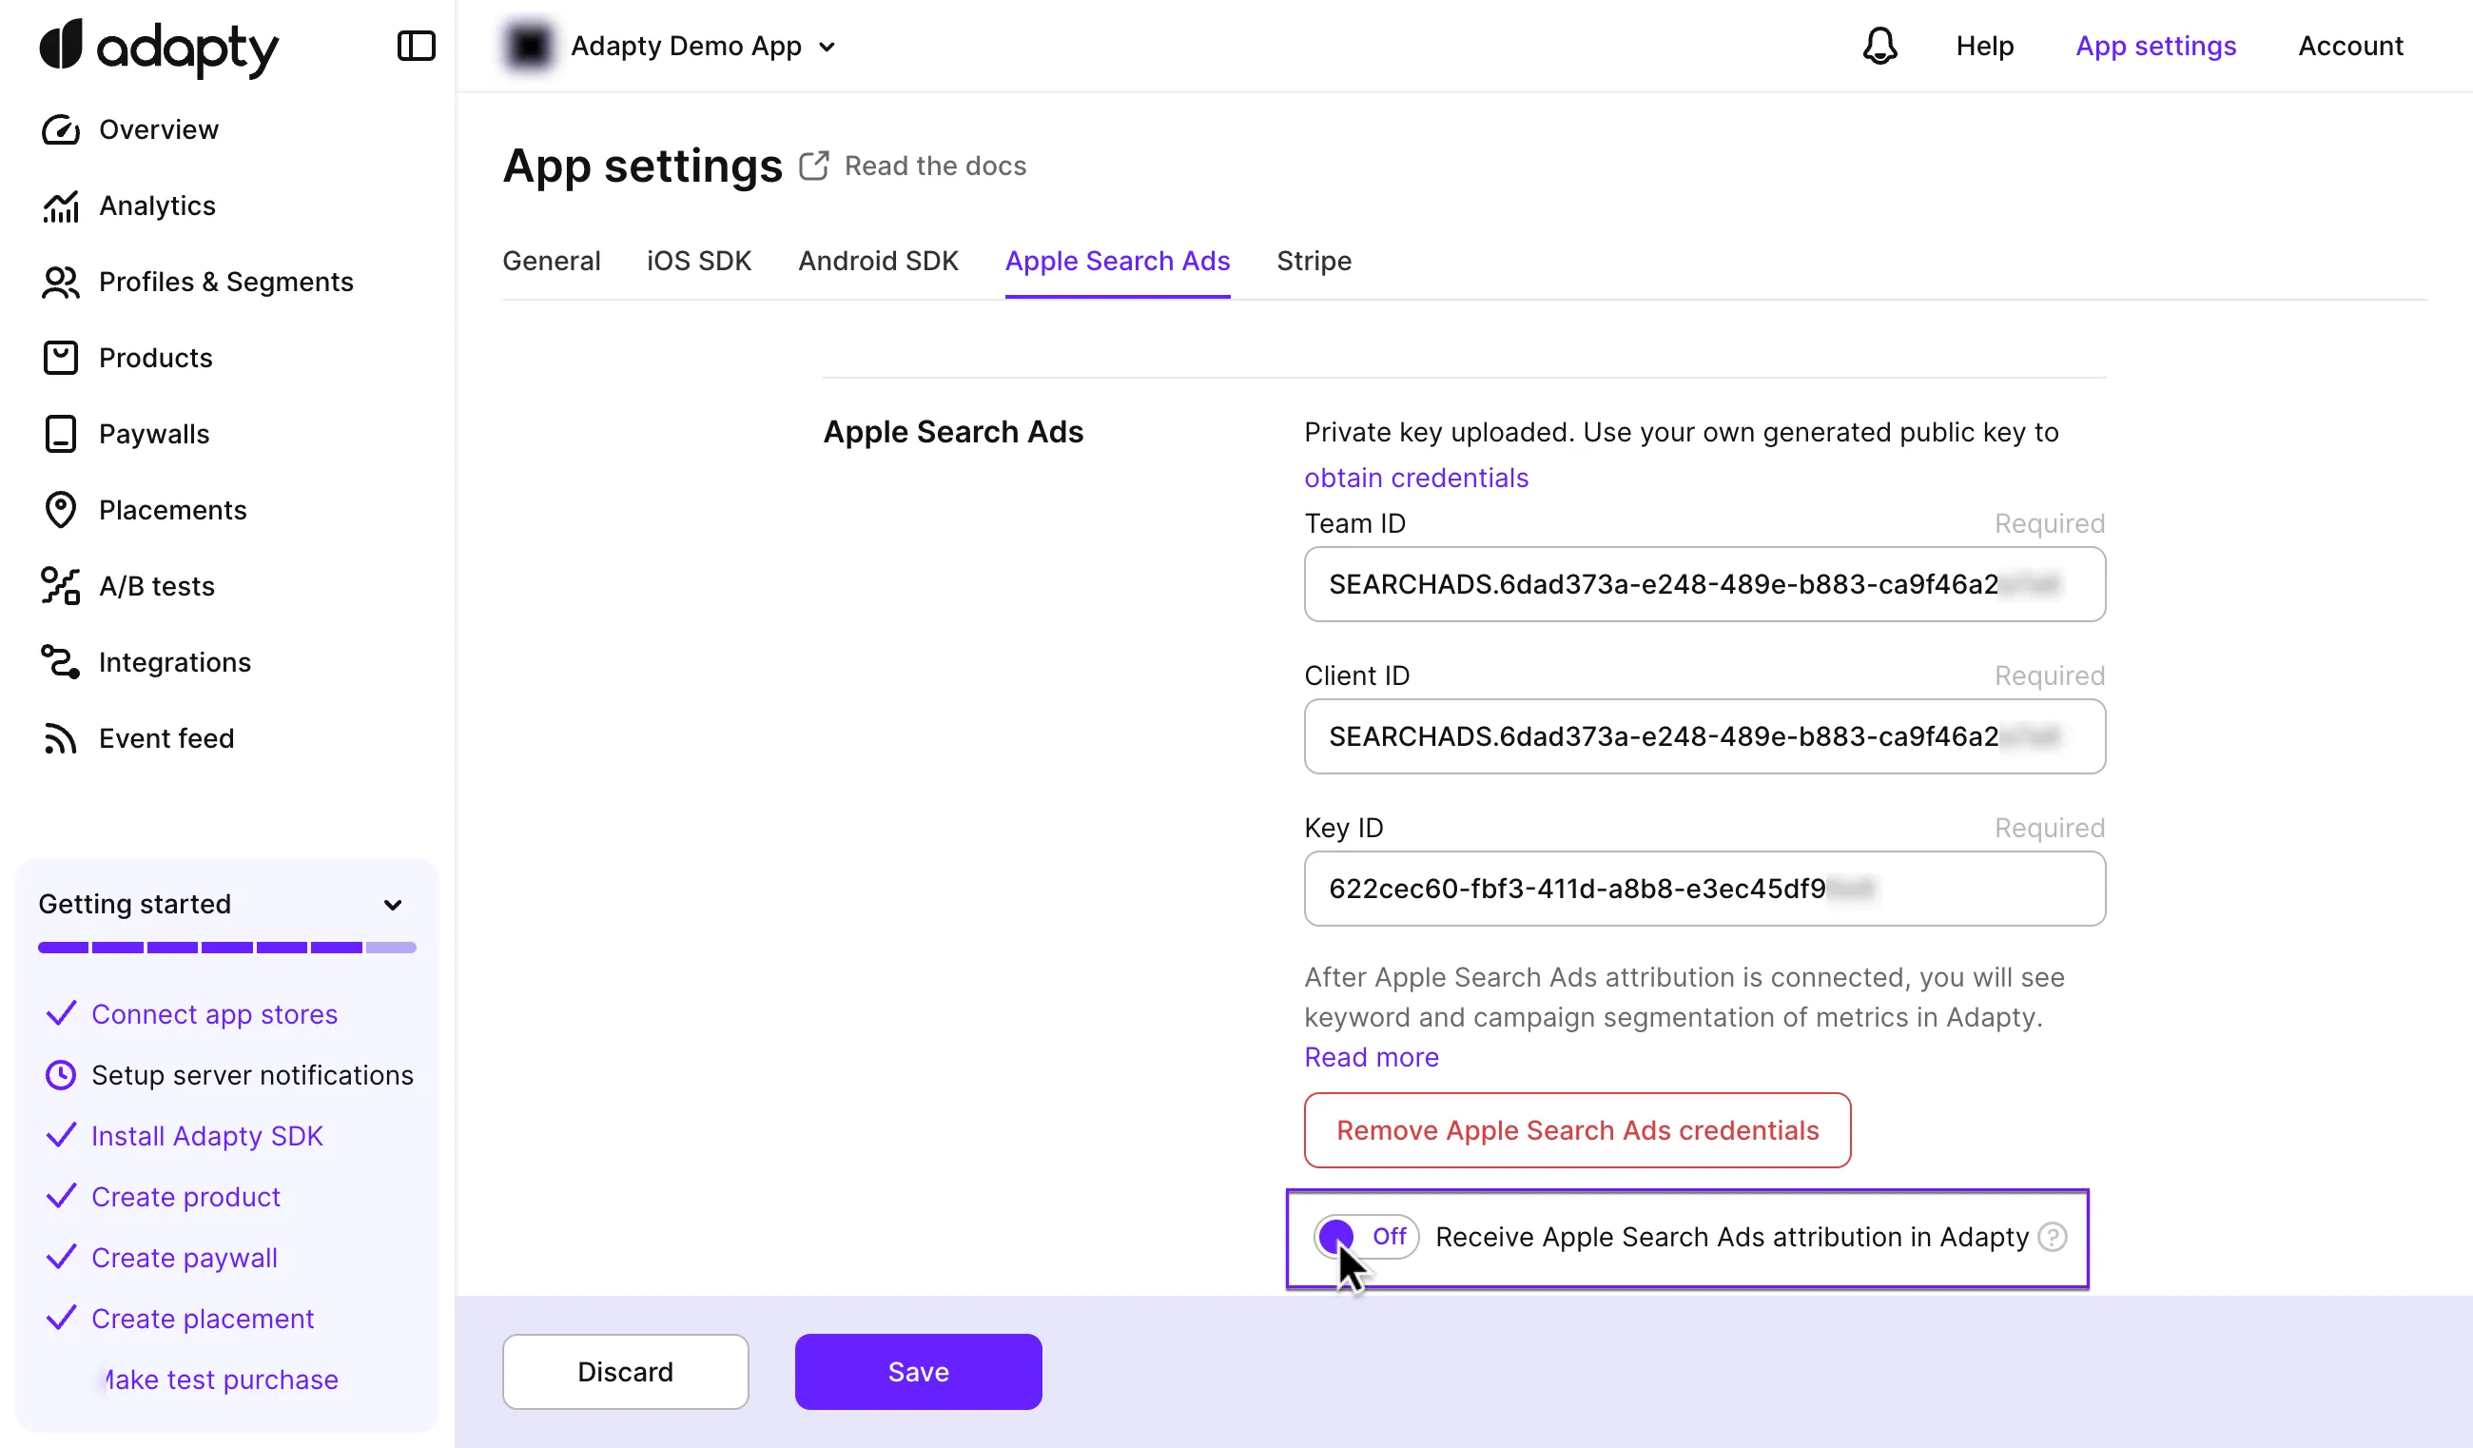
Task: Open Profiles & Segments sidebar icon
Action: point(61,283)
